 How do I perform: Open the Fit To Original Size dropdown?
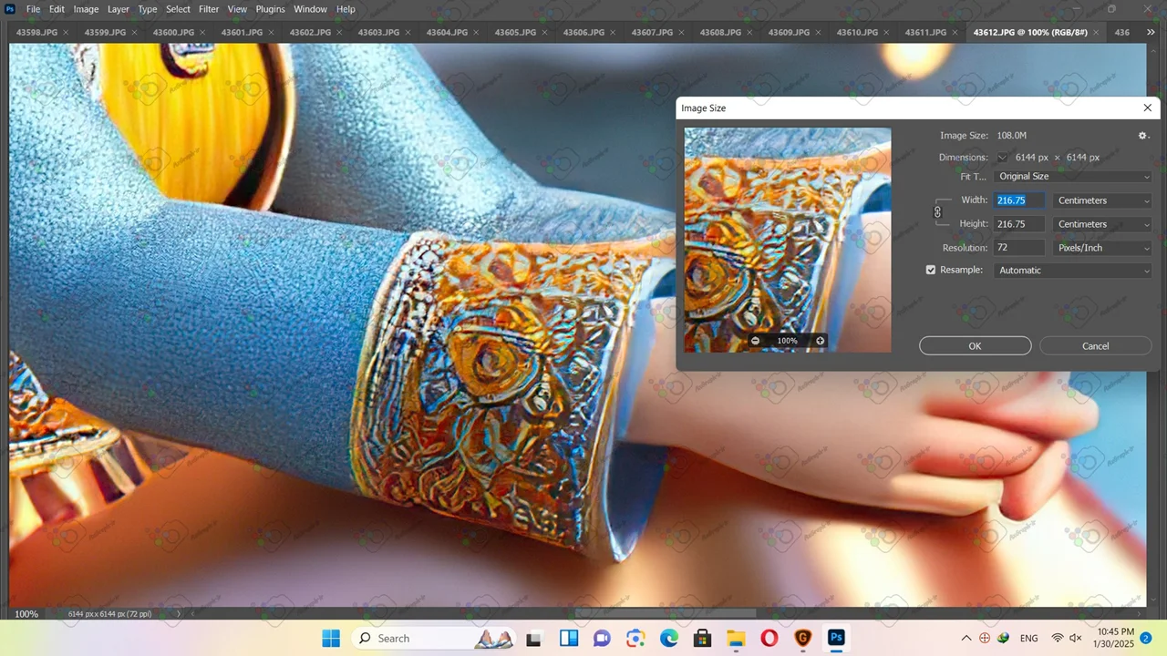coord(1073,177)
